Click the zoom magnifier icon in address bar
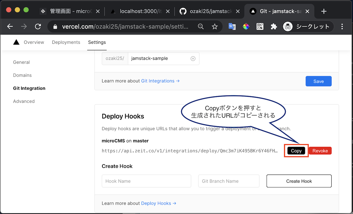Image resolution: width=353 pixels, height=214 pixels. click(201, 27)
